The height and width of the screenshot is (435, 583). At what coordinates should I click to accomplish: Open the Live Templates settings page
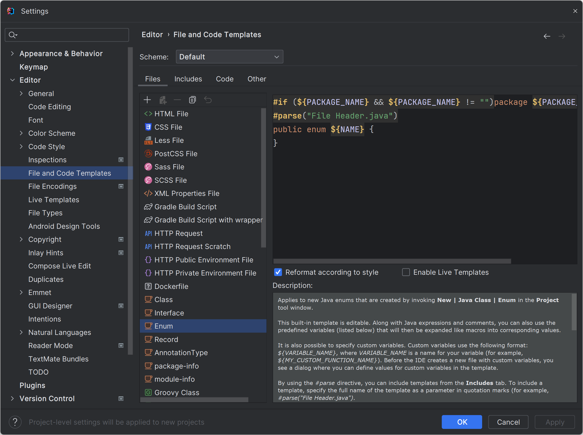tap(54, 200)
